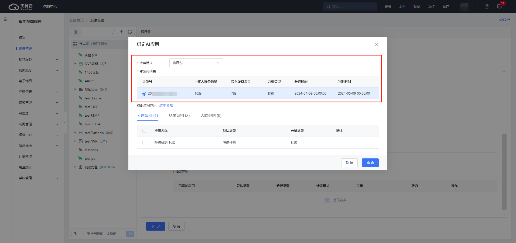Screen dimensions: 516x243
Task: Select the test35114 tree item
Action: (92, 124)
